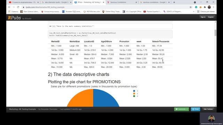Click the 'Mean :53.47' sales cell

(157, 59)
